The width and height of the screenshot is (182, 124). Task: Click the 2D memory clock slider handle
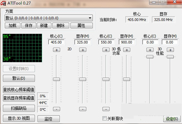pyautogui.click(x=83, y=79)
